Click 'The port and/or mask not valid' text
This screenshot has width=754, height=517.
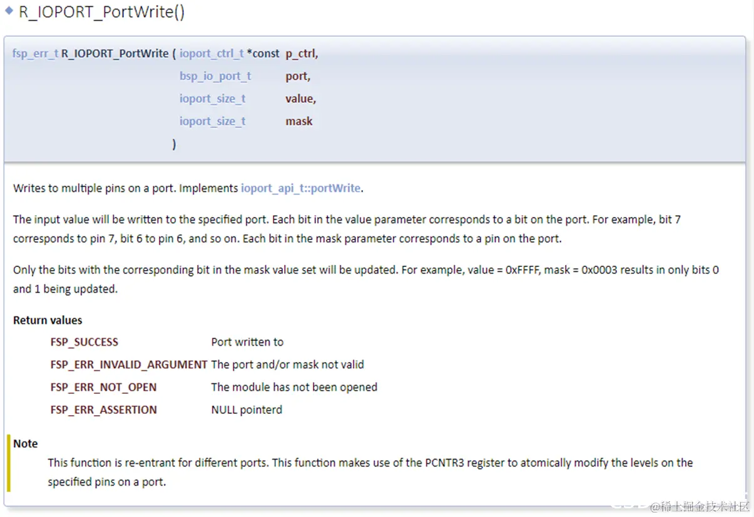pos(287,364)
